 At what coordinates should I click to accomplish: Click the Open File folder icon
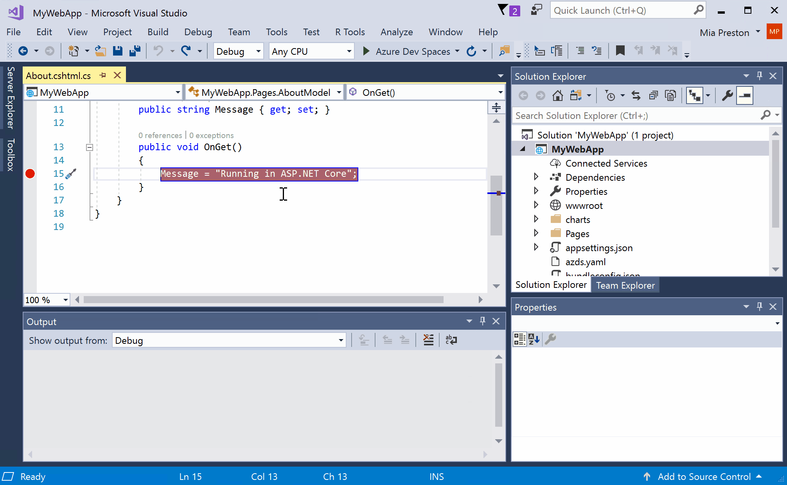pos(101,51)
